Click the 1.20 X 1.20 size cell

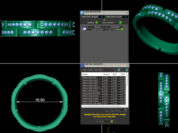(97, 30)
